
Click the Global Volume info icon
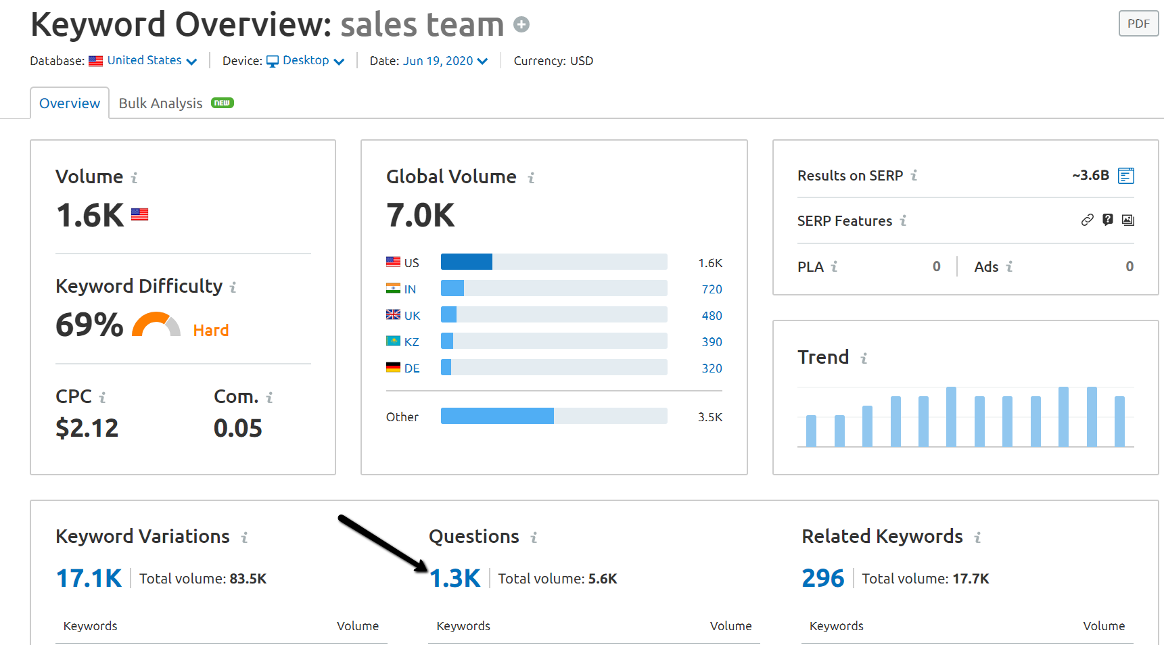click(532, 177)
